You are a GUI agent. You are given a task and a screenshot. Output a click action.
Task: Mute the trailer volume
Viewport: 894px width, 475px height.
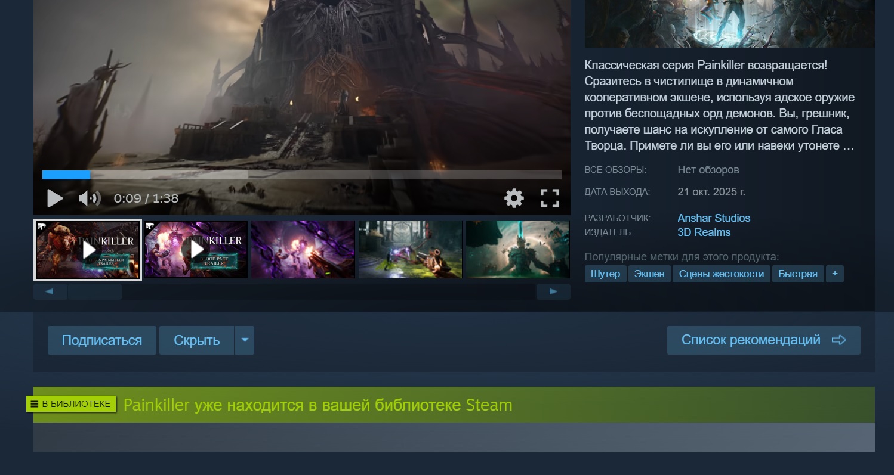pos(90,198)
